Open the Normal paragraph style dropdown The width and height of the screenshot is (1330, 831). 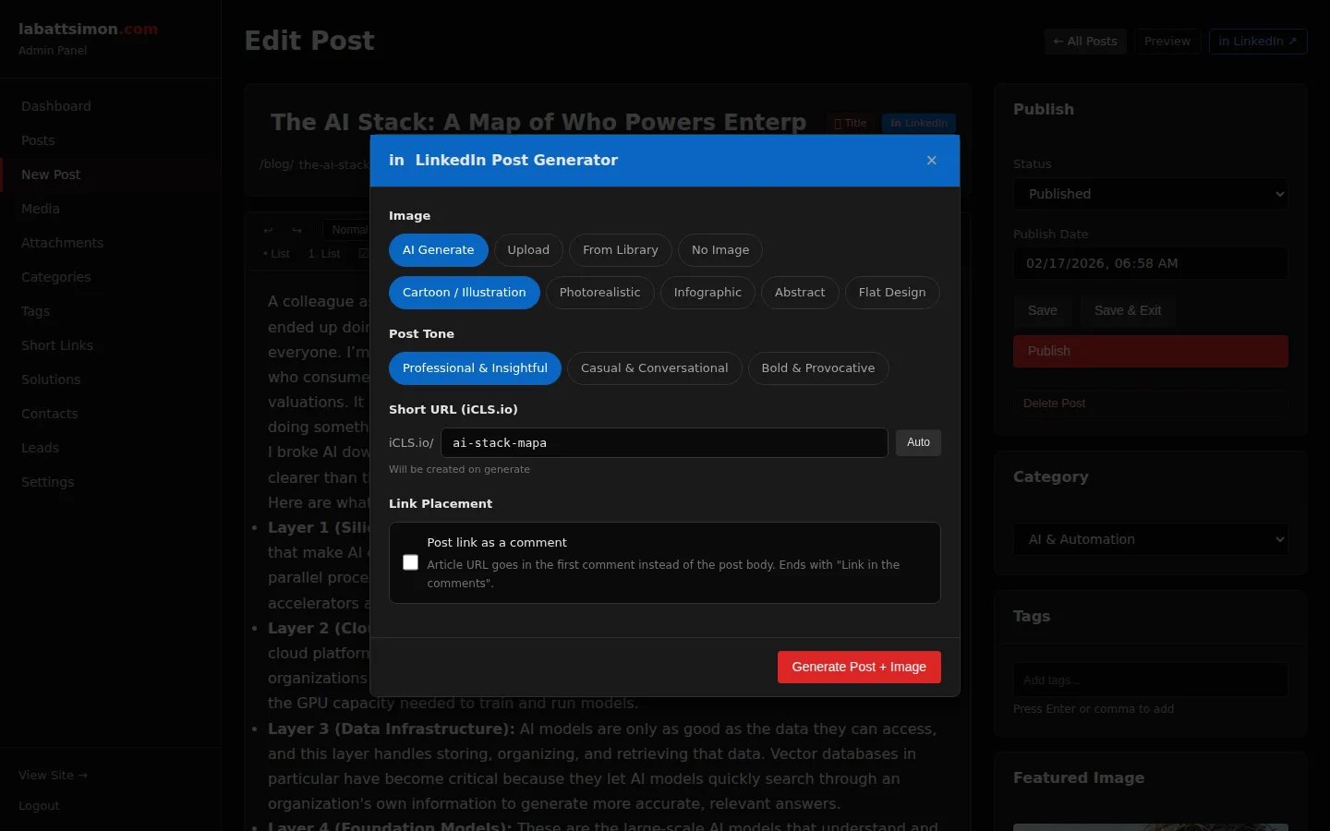[x=350, y=230]
